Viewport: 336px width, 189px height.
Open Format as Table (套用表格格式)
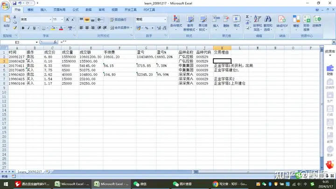pos(190,23)
